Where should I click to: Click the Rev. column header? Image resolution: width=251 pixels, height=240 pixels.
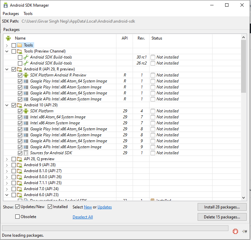(x=141, y=38)
